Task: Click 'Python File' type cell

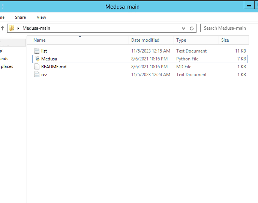Action: pos(187,59)
